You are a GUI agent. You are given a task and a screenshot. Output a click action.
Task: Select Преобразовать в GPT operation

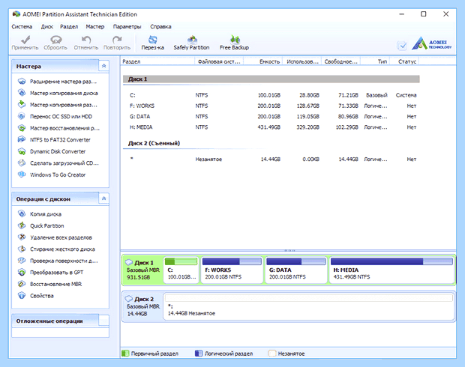coord(56,273)
